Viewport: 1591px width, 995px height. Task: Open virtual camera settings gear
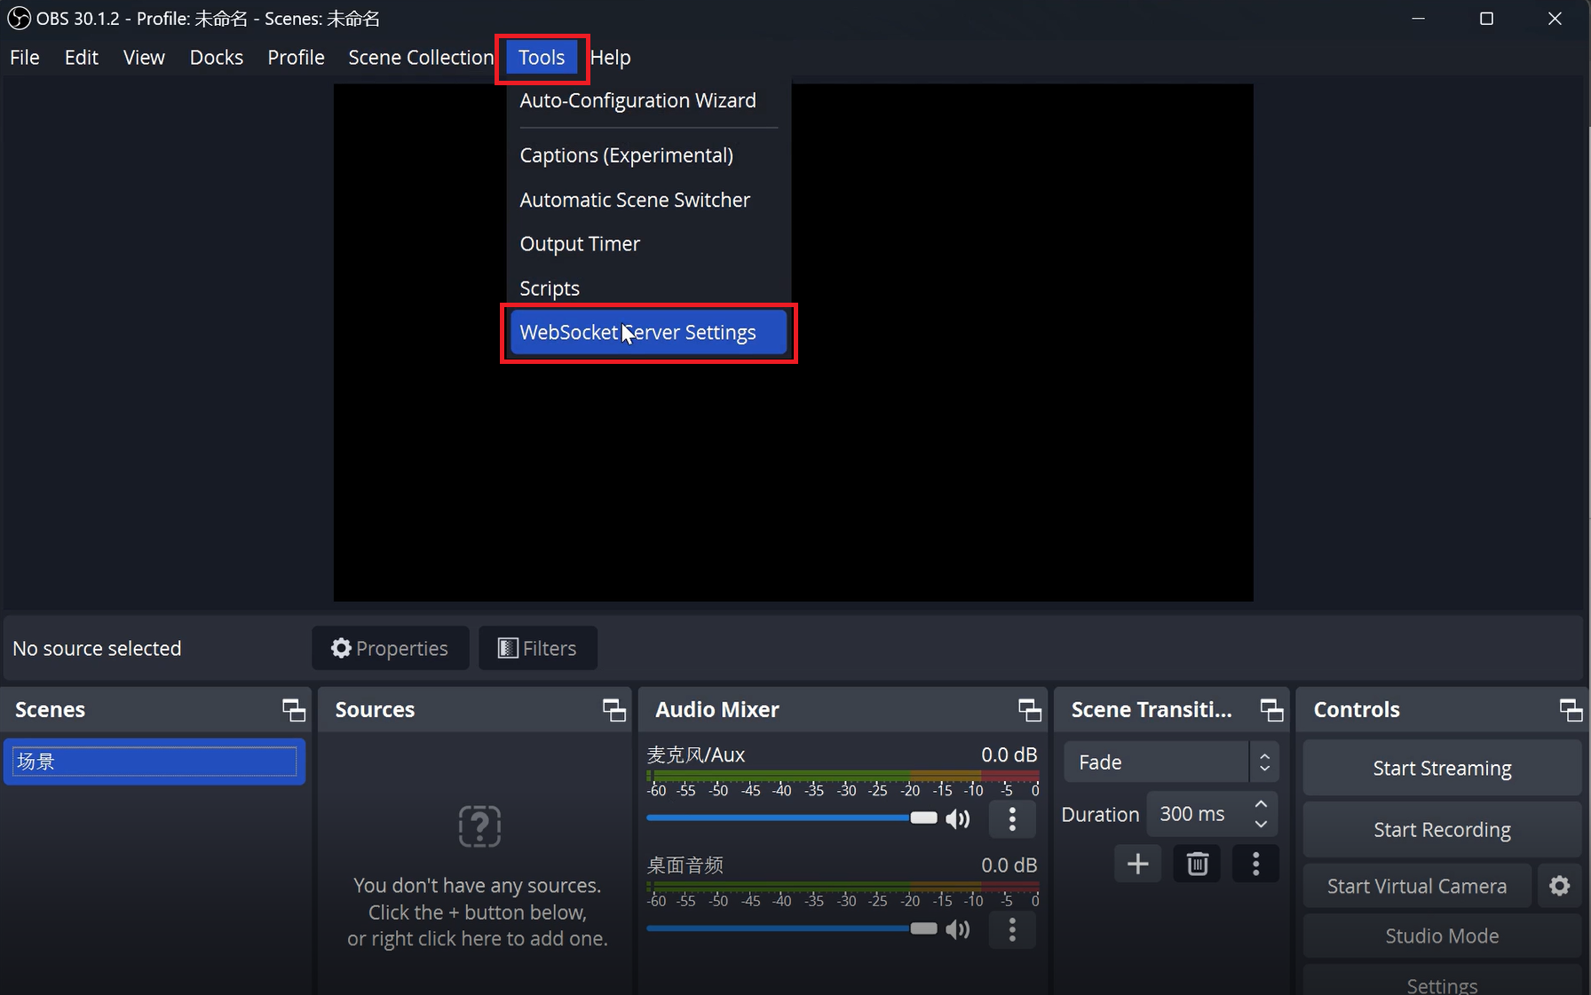[1559, 886]
